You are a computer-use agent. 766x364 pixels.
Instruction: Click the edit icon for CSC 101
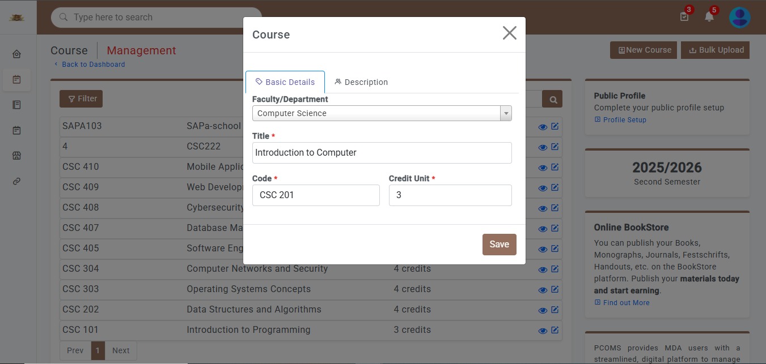click(555, 330)
